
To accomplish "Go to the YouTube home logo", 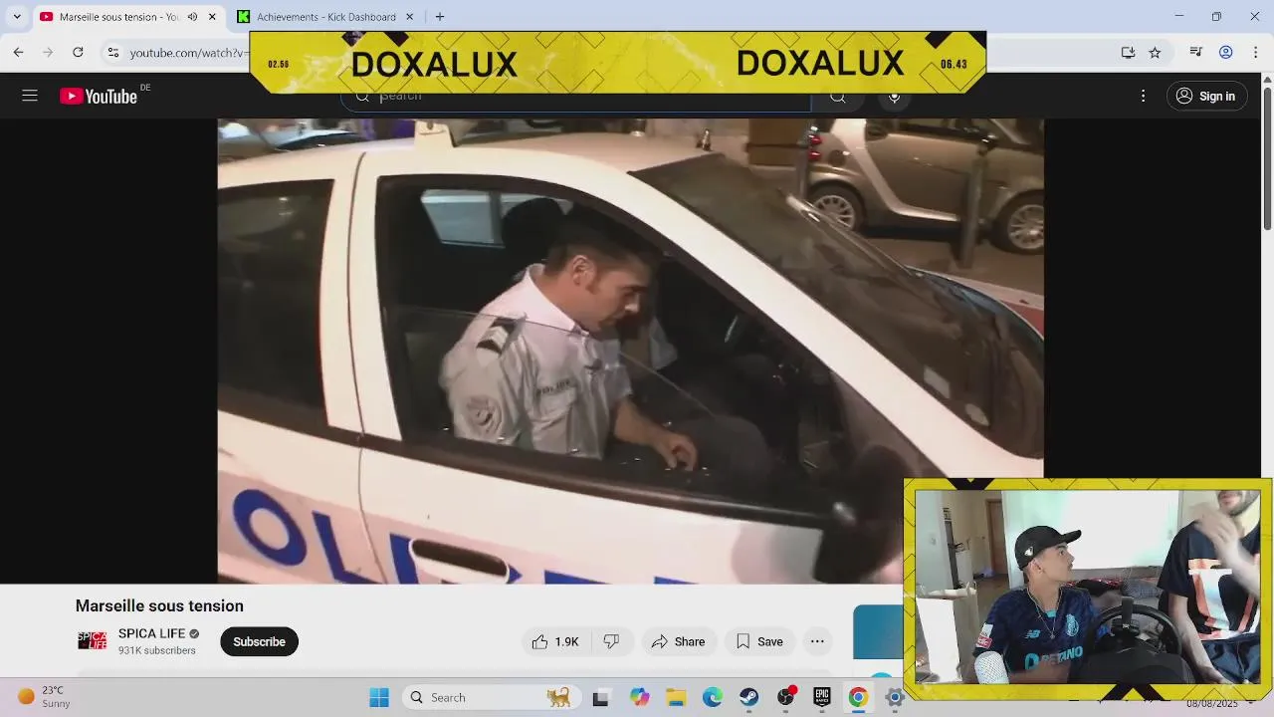I will (x=99, y=96).
